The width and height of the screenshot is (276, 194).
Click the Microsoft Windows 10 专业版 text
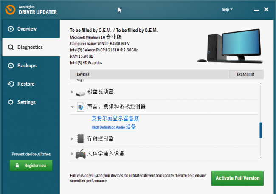tap(96, 37)
